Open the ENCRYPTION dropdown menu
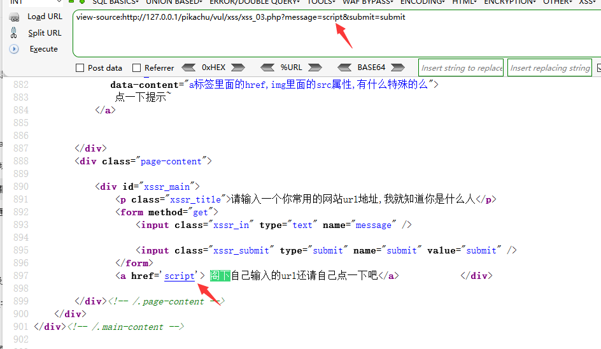The height and width of the screenshot is (349, 601). pos(510,2)
